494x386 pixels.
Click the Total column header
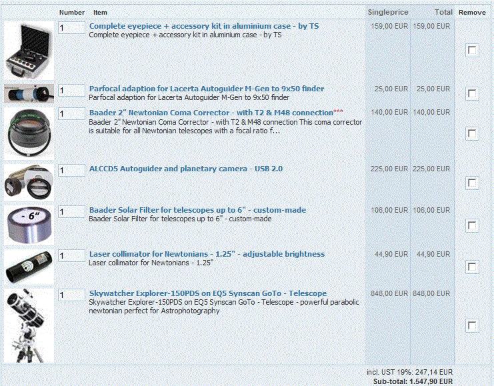tap(443, 12)
